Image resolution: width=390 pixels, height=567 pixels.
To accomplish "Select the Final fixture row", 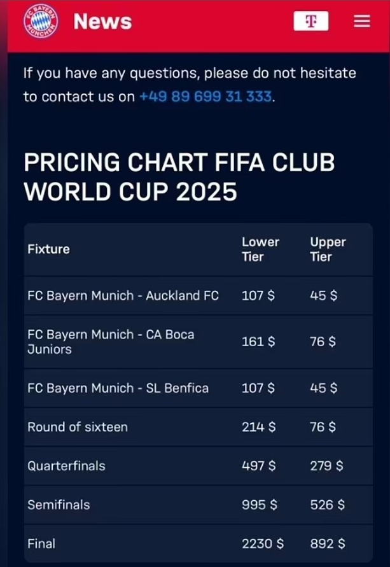I will [198, 543].
